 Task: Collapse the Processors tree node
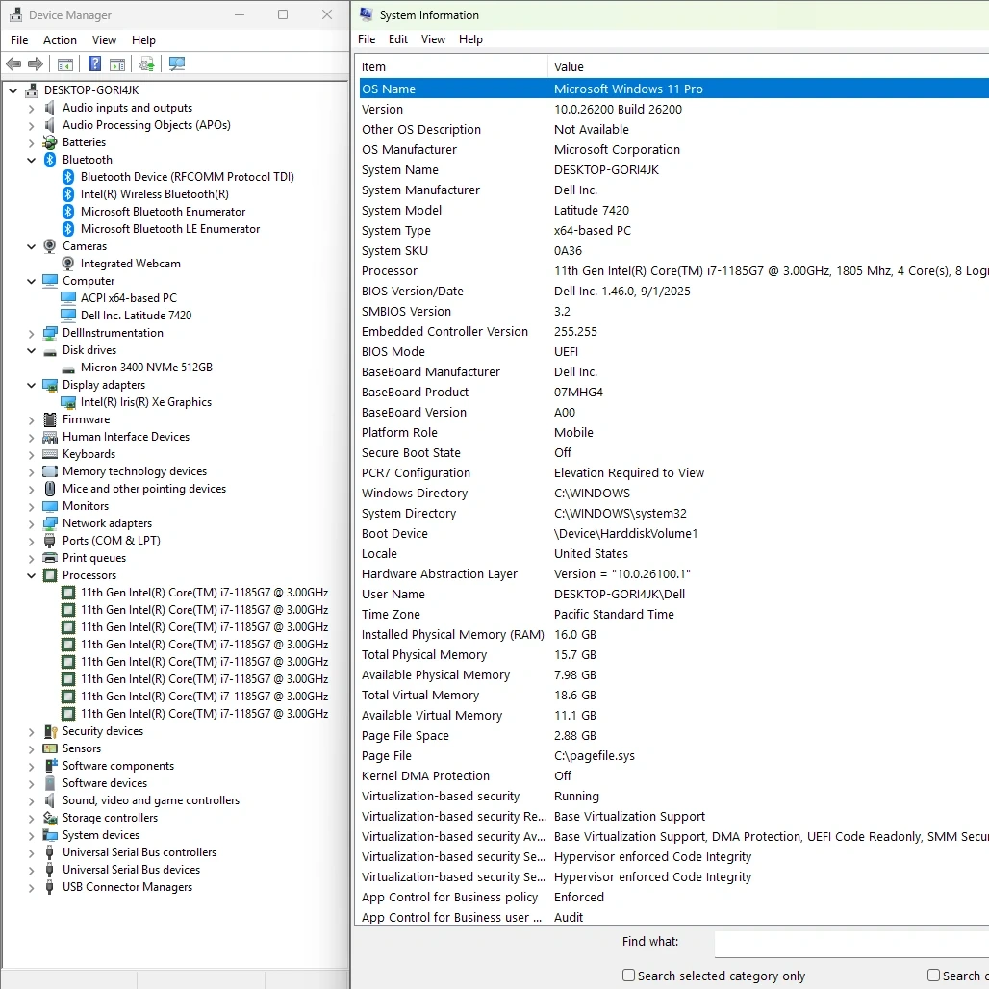[31, 575]
